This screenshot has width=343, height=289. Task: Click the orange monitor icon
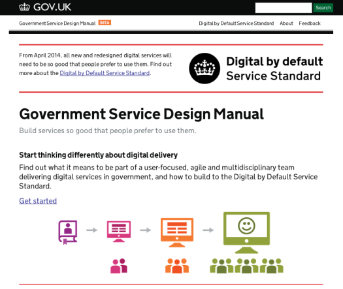coord(177,232)
